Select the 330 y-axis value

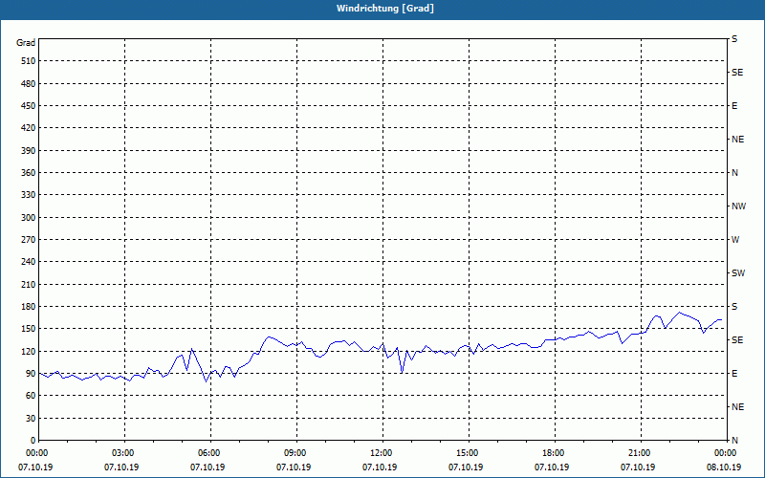[x=29, y=195]
